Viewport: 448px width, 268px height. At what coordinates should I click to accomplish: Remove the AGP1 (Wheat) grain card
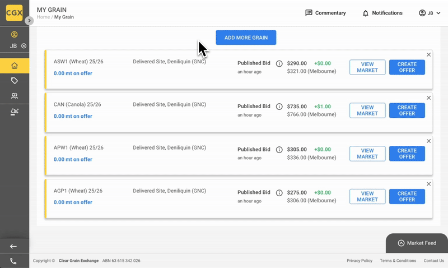pos(428,184)
